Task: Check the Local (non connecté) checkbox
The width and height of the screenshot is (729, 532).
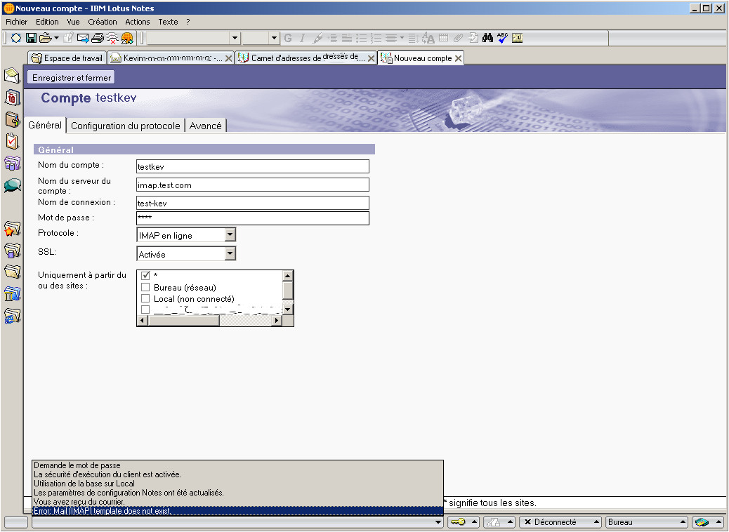Action: tap(146, 298)
